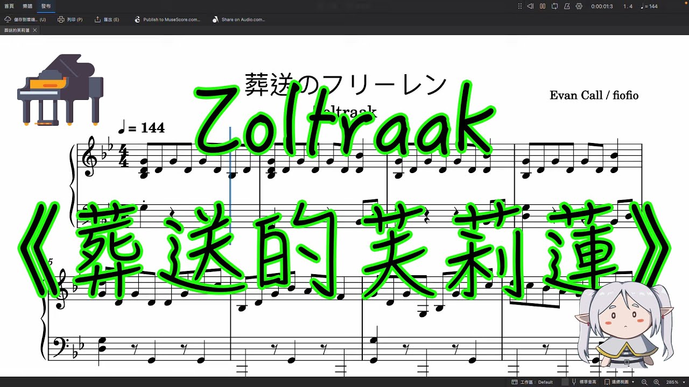The image size is (689, 387).
Task: Click the playback time 0:00:01:3
Action: click(x=602, y=6)
